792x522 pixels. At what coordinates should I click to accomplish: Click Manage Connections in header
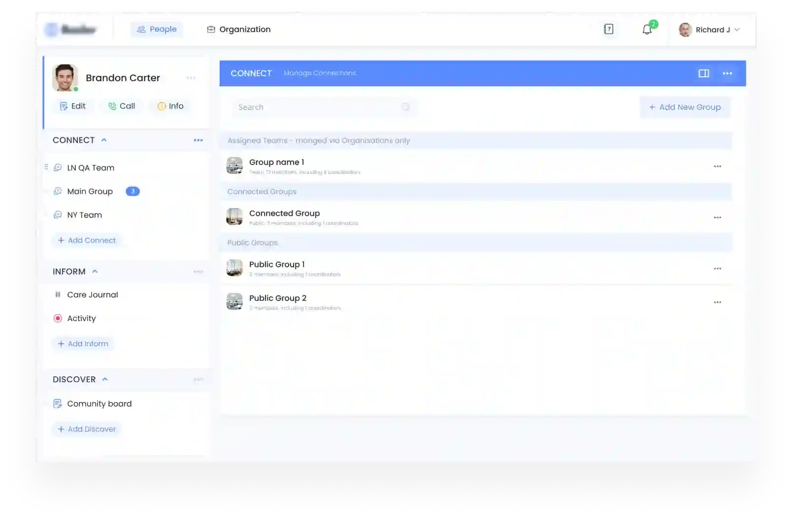[x=320, y=73]
